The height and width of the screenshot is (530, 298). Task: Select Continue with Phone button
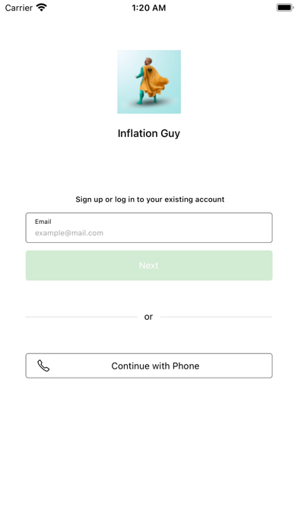tap(149, 366)
